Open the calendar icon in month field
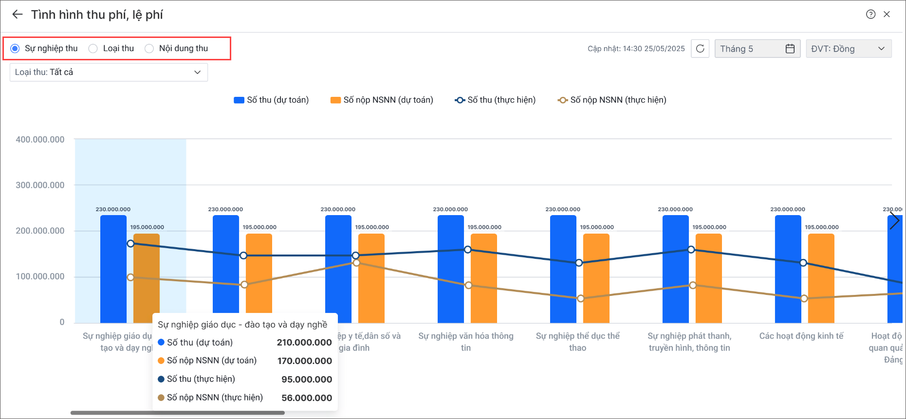The image size is (906, 419). tap(790, 49)
